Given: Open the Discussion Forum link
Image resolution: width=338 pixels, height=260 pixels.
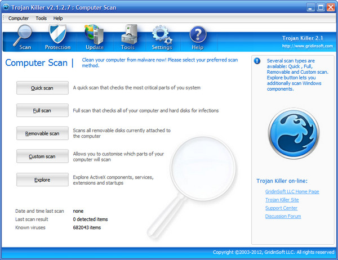Looking at the screenshot, I should (283, 216).
